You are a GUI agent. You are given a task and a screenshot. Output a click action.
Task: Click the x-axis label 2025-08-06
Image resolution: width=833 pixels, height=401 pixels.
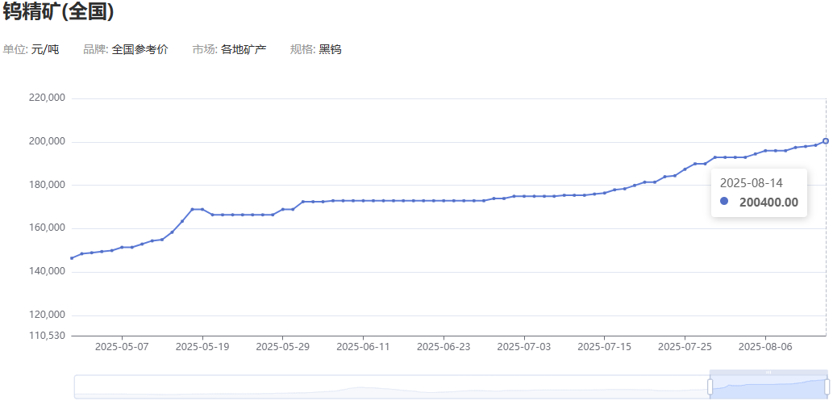[765, 346]
